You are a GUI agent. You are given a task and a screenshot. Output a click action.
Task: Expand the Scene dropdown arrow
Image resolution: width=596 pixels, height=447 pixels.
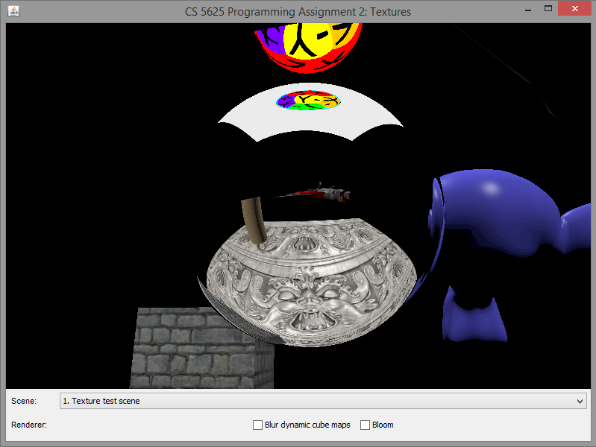pos(580,401)
